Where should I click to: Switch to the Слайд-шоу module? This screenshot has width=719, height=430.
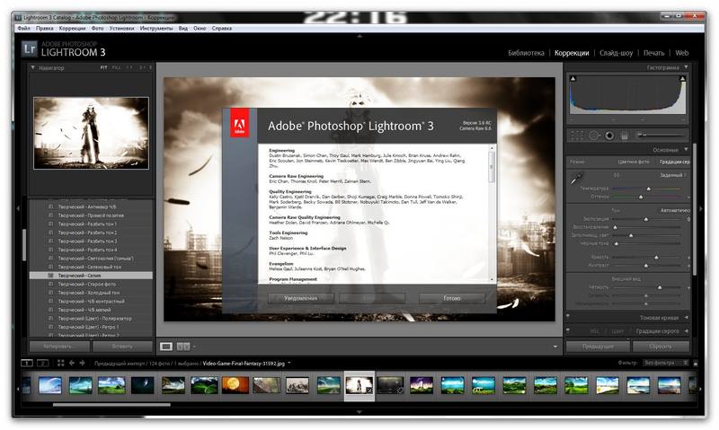coord(616,53)
